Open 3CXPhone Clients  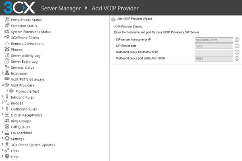25,38
